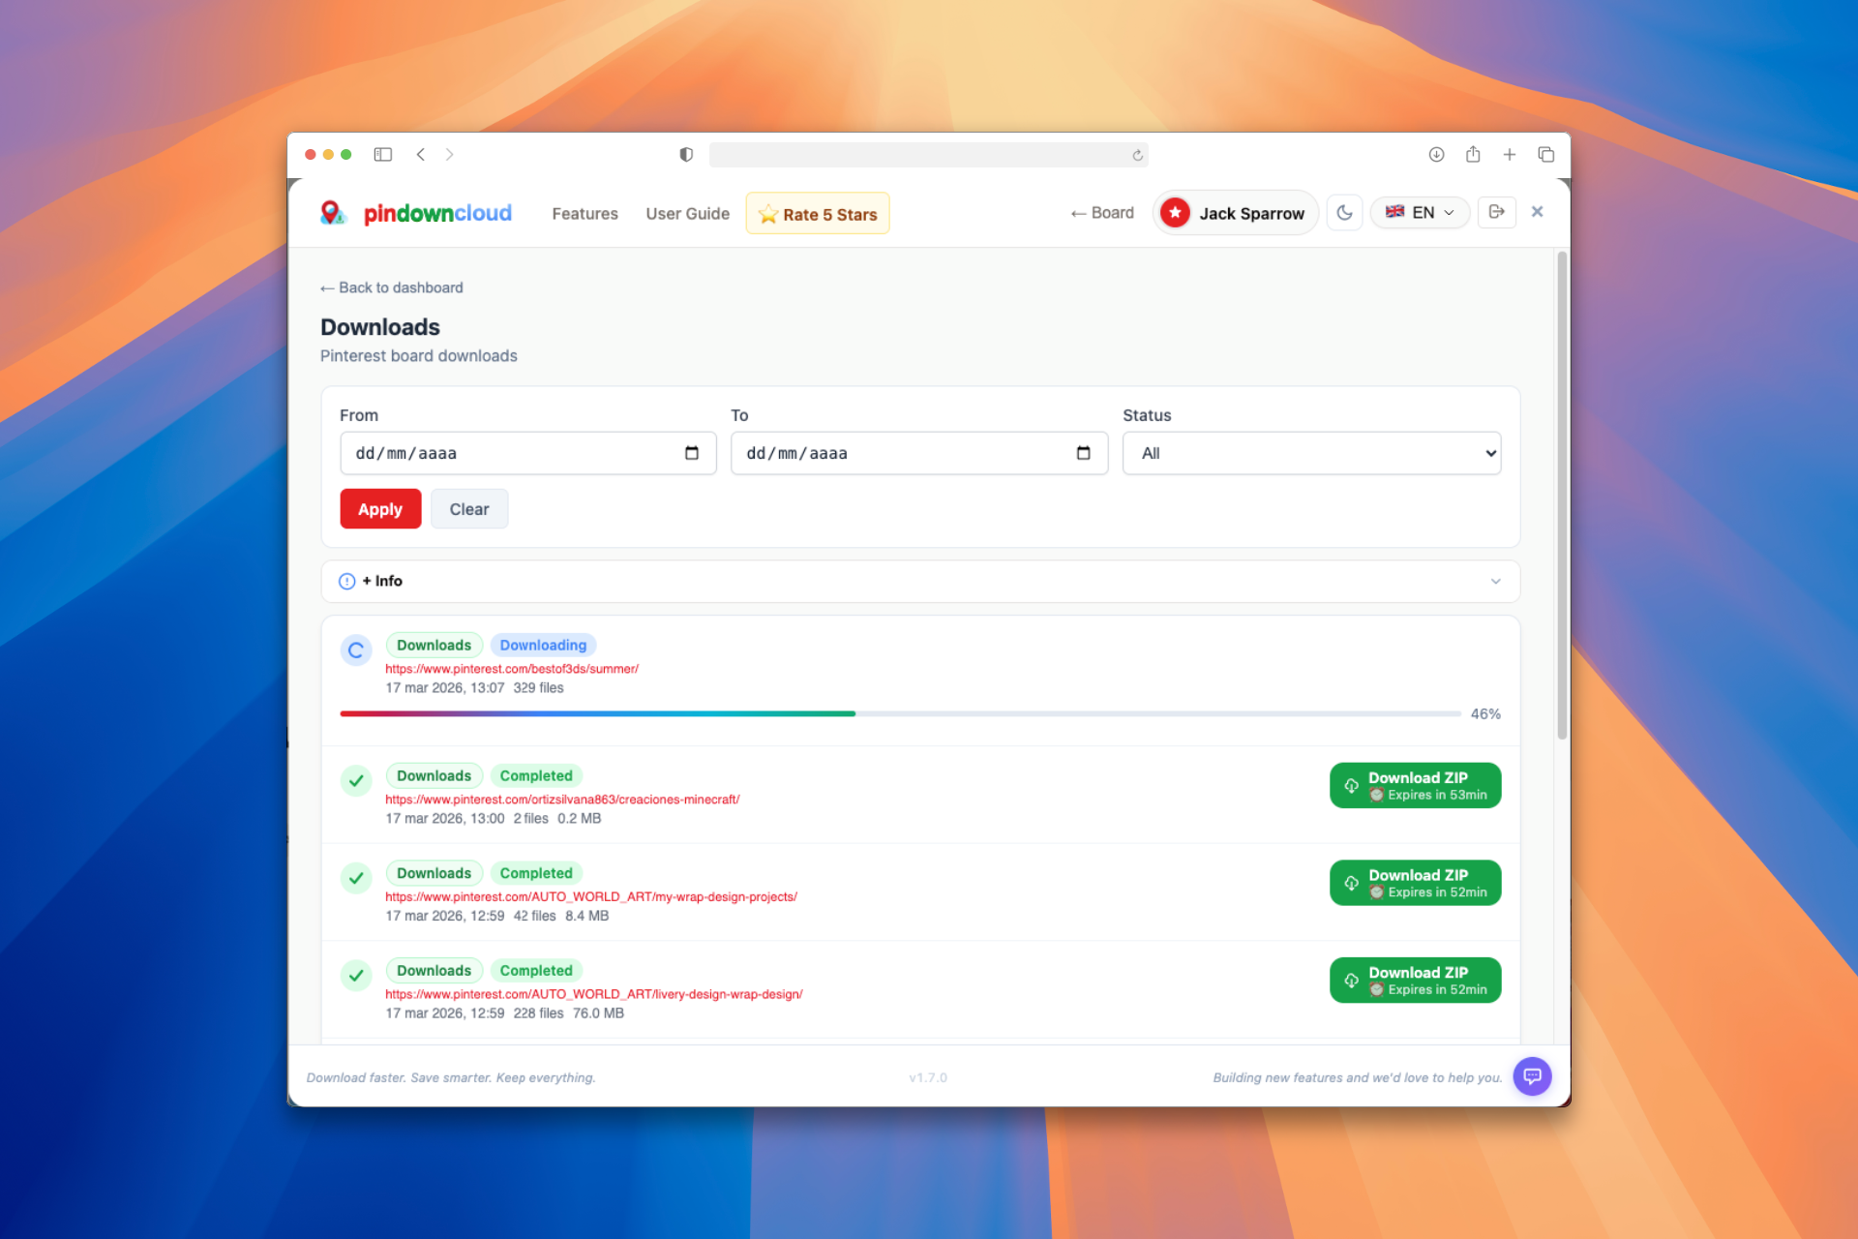Click the pindowncloud logo icon

333,213
